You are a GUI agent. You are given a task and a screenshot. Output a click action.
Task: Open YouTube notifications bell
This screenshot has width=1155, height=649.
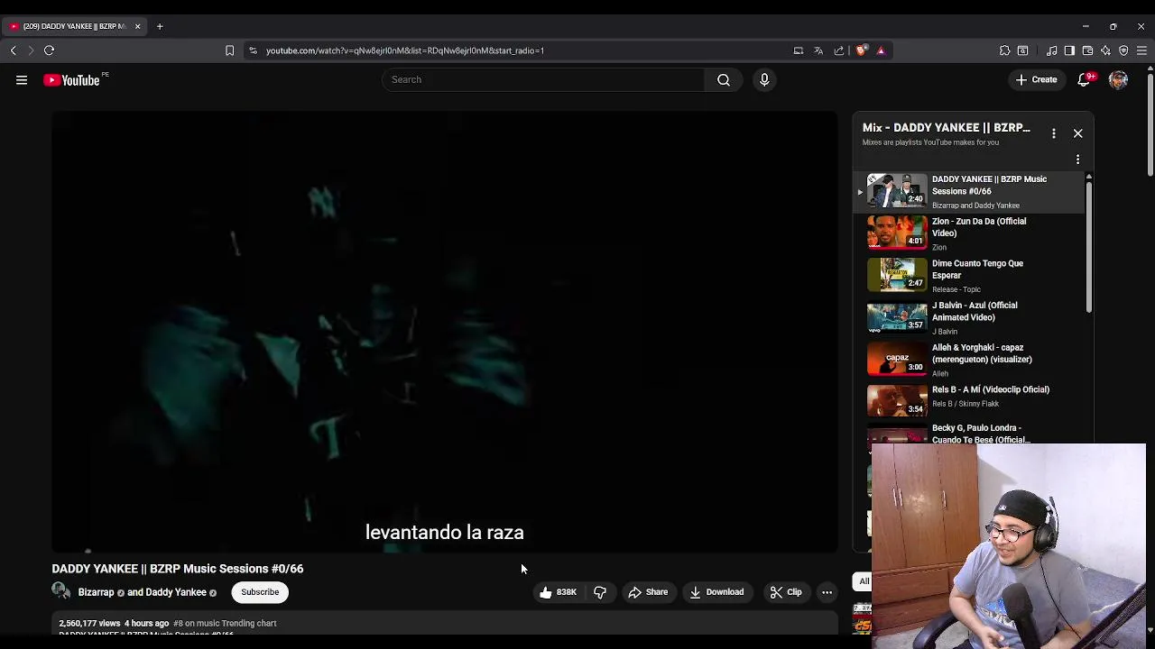pyautogui.click(x=1085, y=79)
